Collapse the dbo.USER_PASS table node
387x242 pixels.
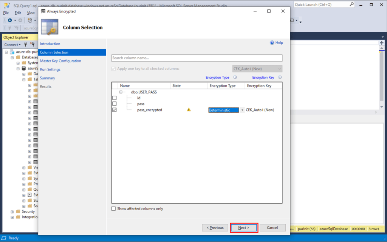coord(121,92)
